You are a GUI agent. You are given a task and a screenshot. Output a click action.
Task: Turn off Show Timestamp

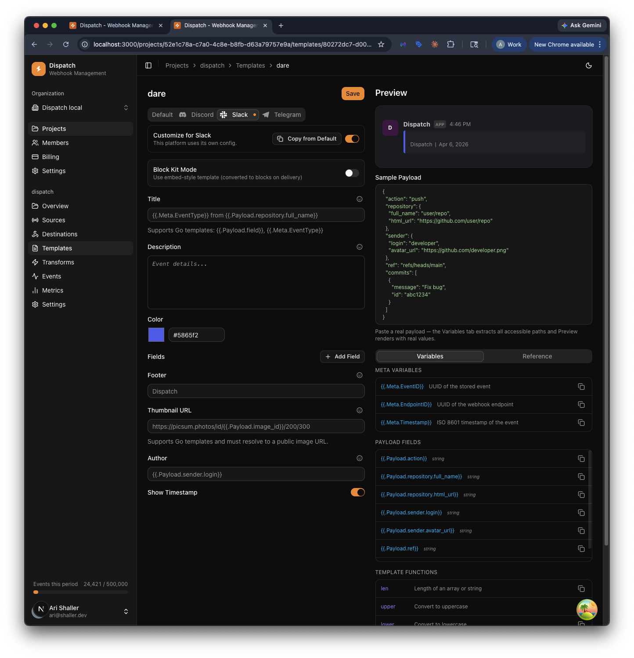click(x=358, y=492)
